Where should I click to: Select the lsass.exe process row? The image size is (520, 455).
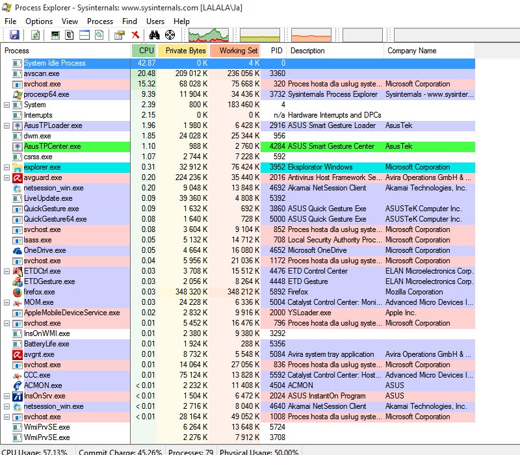pyautogui.click(x=238, y=240)
